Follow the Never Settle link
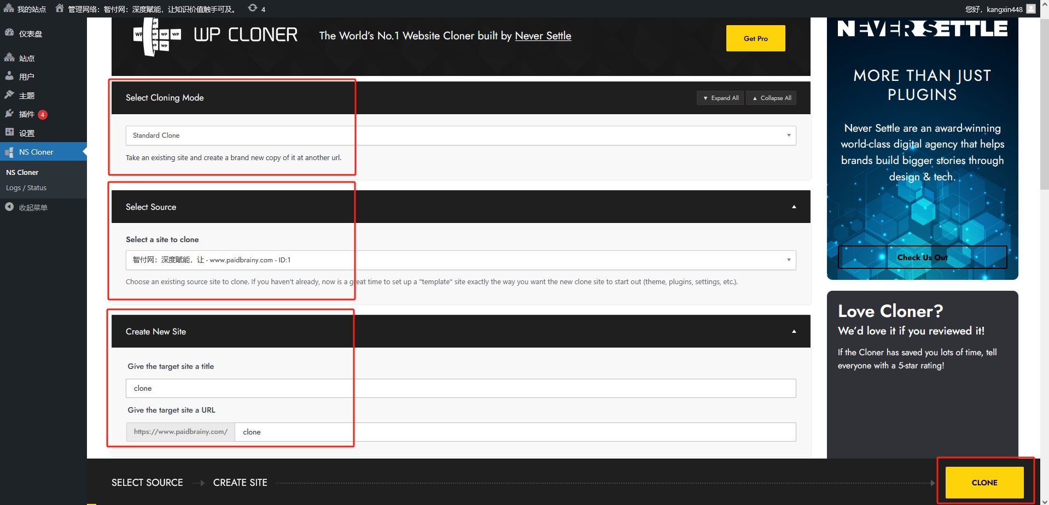This screenshot has width=1049, height=505. tap(543, 36)
